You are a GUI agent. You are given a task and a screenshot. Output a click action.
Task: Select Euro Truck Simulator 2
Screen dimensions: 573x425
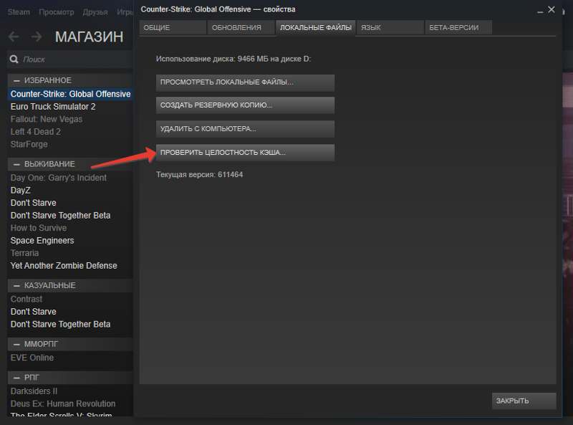coord(53,107)
